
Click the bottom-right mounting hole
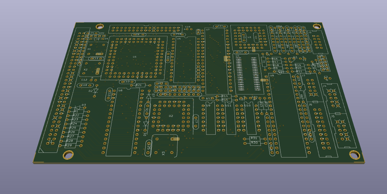pos(355,155)
